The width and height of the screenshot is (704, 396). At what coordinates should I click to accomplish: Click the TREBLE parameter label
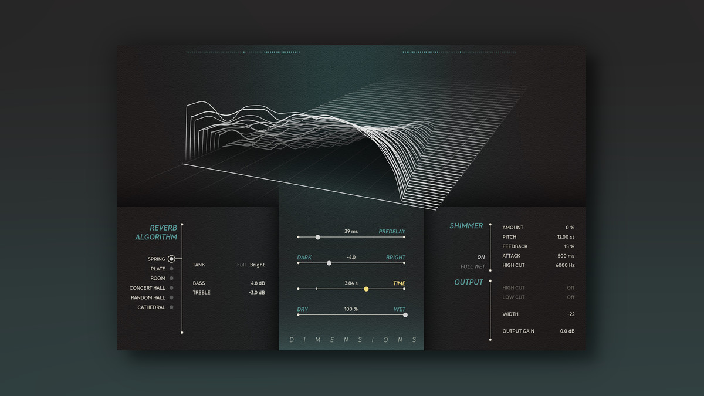[x=201, y=292]
